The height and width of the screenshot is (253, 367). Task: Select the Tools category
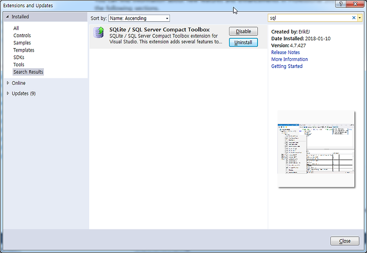coord(19,64)
